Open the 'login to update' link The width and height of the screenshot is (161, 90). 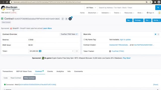125,39
